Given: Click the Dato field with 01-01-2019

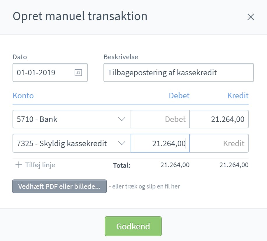Looking at the screenshot, I should tap(50, 73).
